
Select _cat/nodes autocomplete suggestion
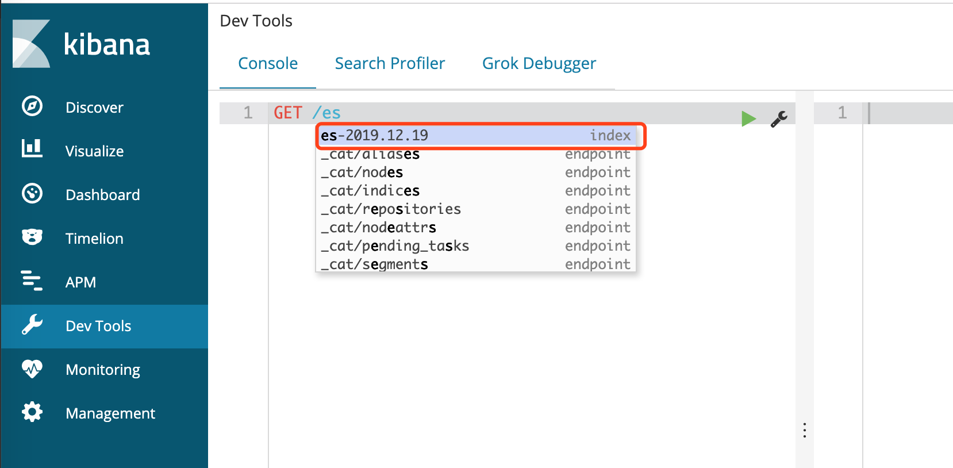coord(476,172)
